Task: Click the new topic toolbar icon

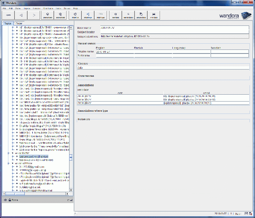Action: click(116, 15)
